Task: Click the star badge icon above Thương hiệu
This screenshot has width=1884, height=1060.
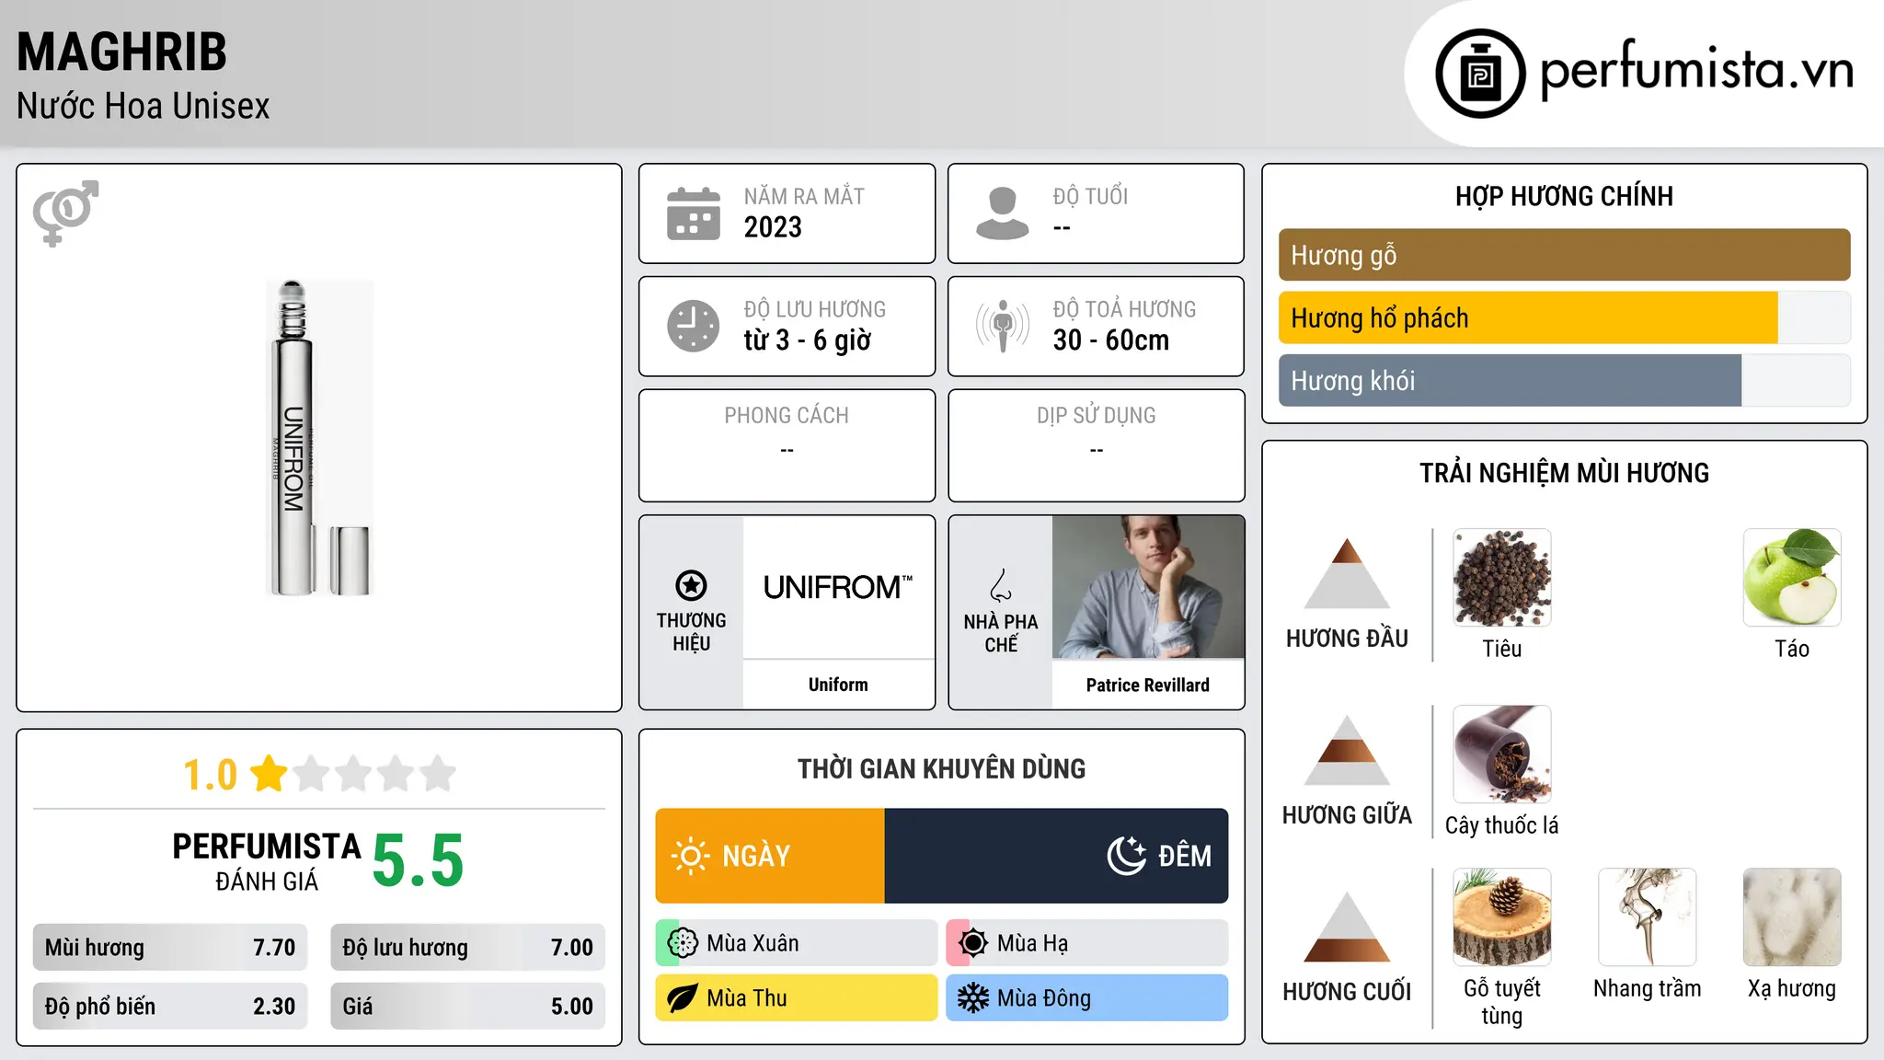Action: (x=691, y=585)
